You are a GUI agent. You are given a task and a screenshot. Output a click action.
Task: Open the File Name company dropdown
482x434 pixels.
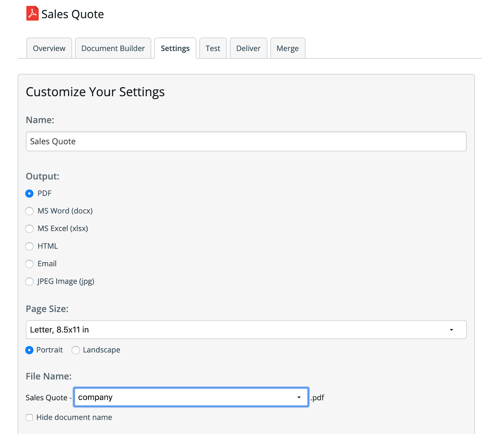[x=191, y=397]
